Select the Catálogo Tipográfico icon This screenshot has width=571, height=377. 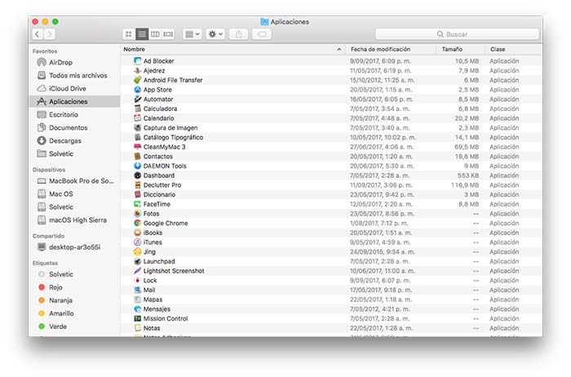pyautogui.click(x=137, y=137)
